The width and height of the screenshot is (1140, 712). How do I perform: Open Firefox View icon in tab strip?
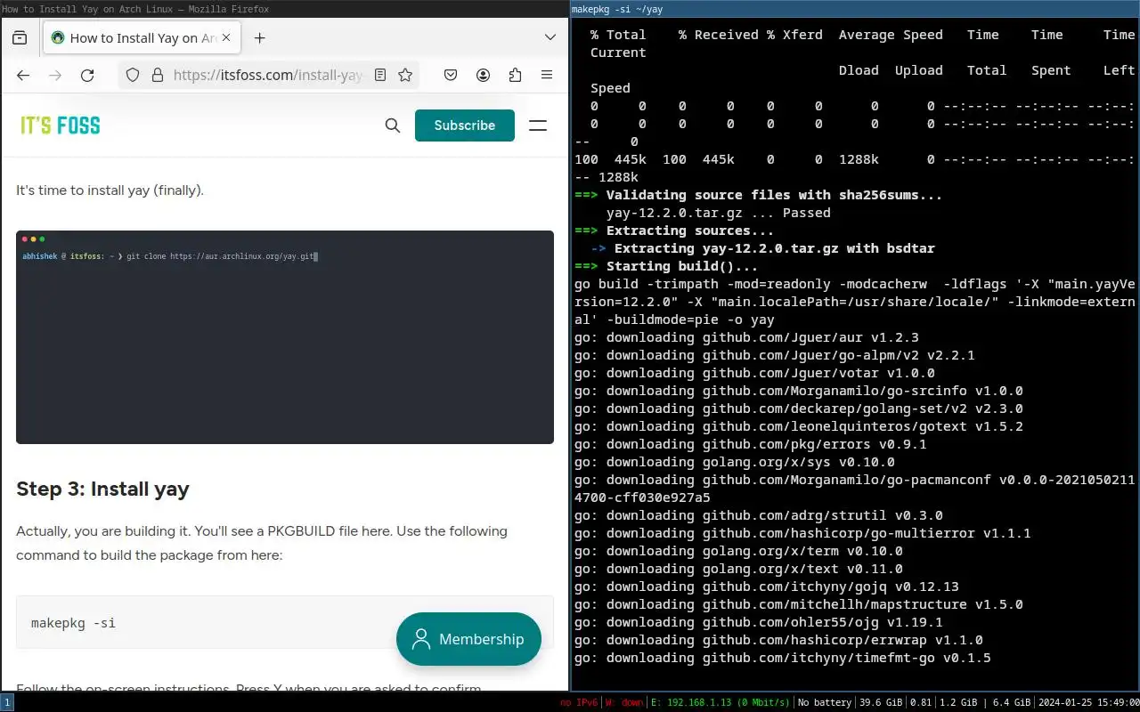pyautogui.click(x=20, y=38)
